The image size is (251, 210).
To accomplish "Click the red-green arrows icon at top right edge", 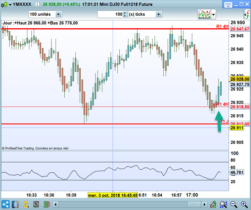I will tap(247, 14).
